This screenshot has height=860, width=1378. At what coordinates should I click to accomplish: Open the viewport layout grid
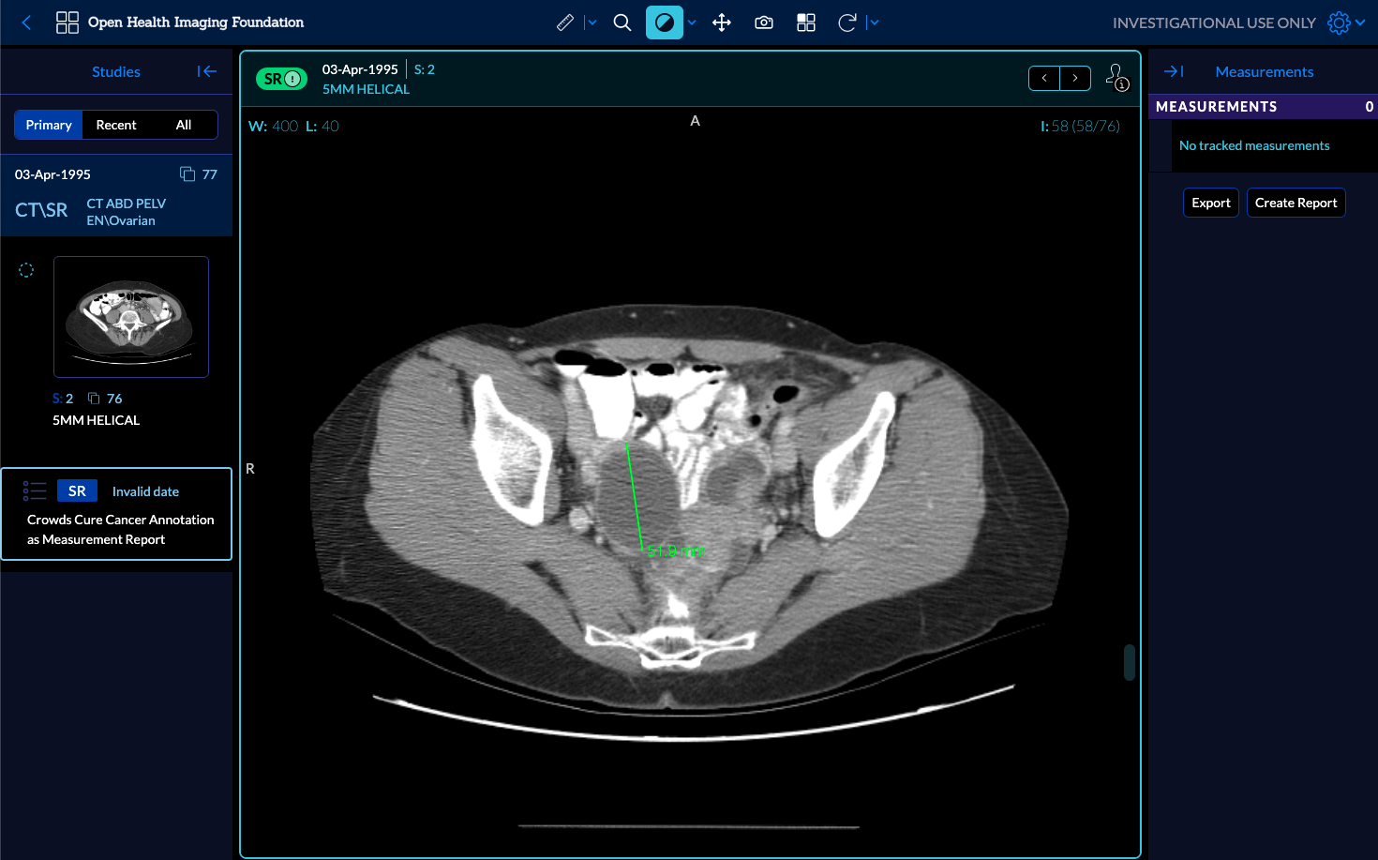(806, 23)
